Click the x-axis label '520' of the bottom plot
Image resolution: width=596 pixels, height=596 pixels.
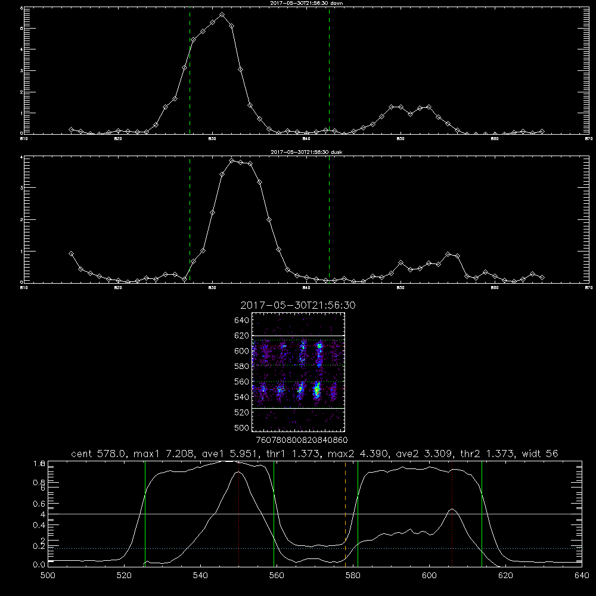[124, 576]
